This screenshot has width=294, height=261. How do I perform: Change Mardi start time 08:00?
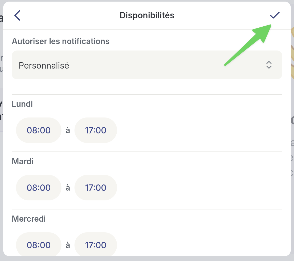(x=39, y=188)
